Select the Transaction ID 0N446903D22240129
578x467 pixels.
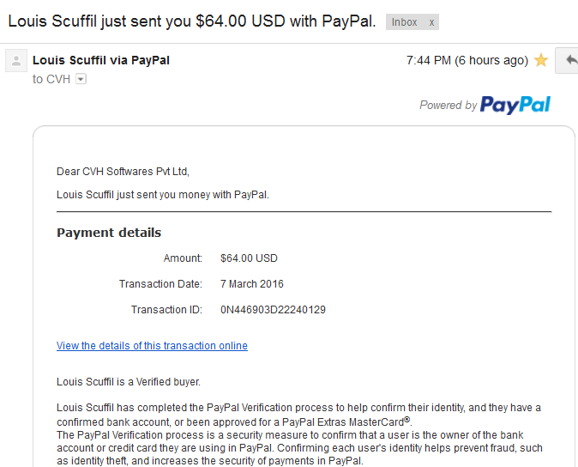(x=273, y=310)
